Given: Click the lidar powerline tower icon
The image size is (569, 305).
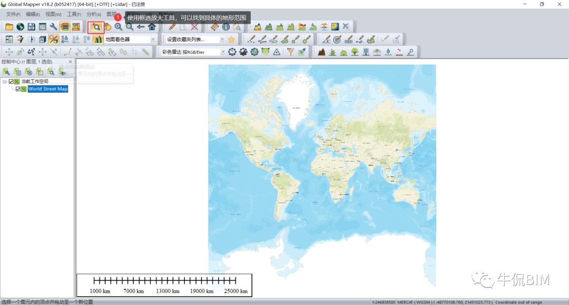Looking at the screenshot, I should 377,52.
